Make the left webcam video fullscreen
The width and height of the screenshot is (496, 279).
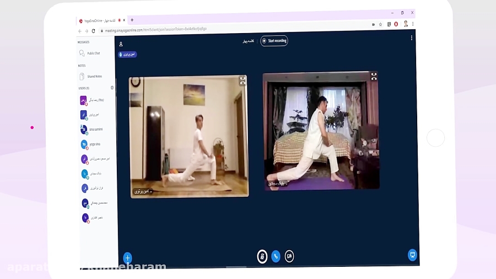242,81
